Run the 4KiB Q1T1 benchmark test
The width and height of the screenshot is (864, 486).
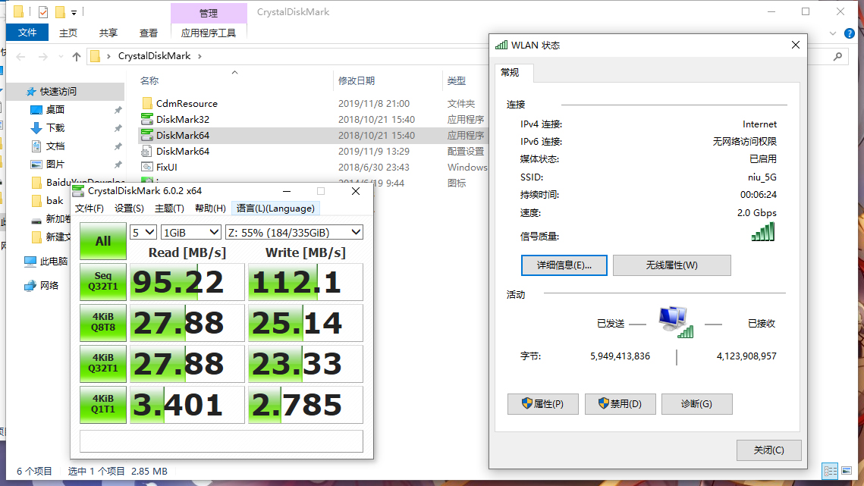pos(102,404)
